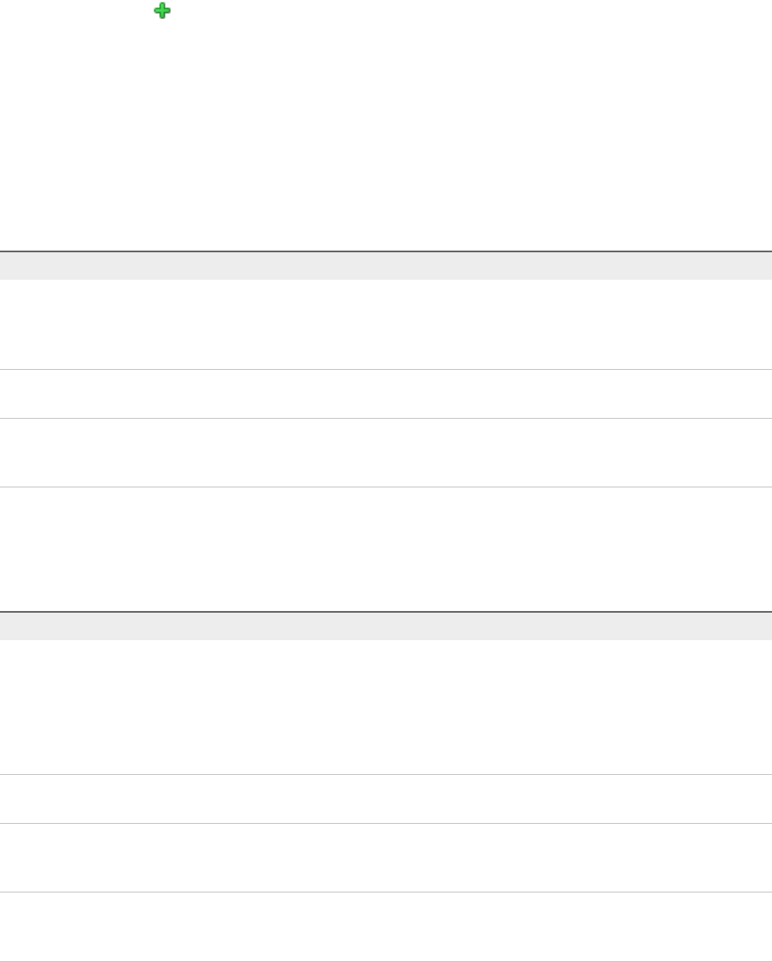Viewport: 772px width, 962px height.
Task: Click the bottom border of the lower table
Action: point(386,961)
